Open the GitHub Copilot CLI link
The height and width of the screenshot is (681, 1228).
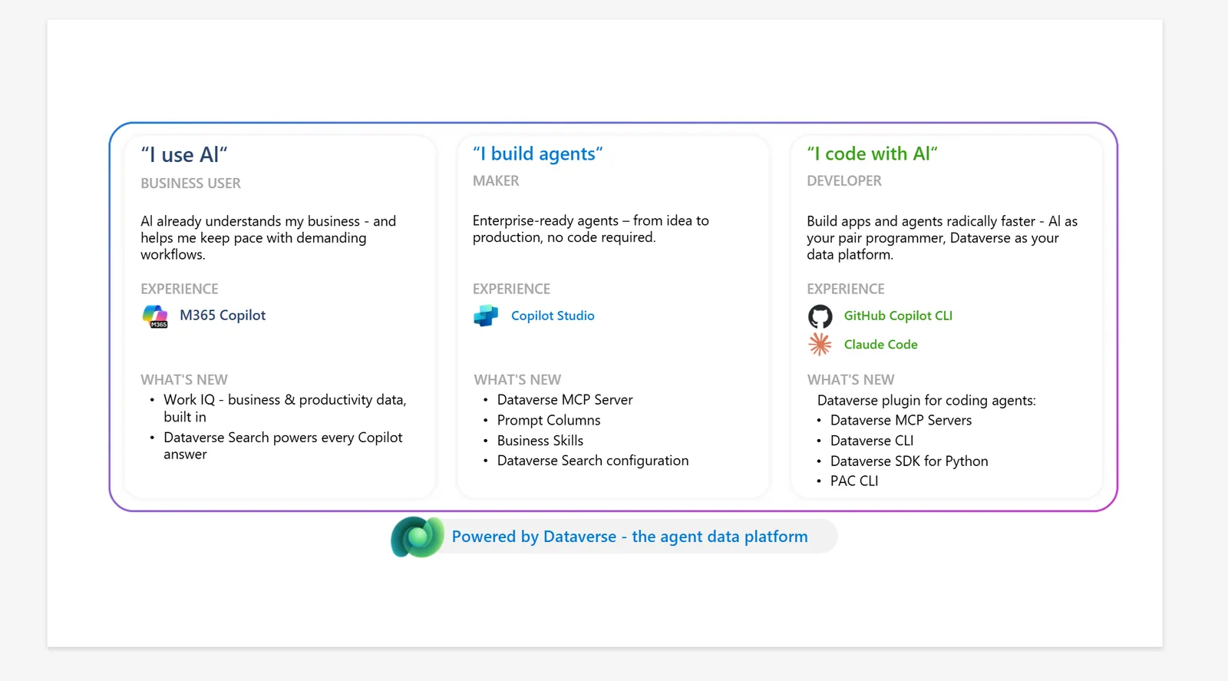898,316
